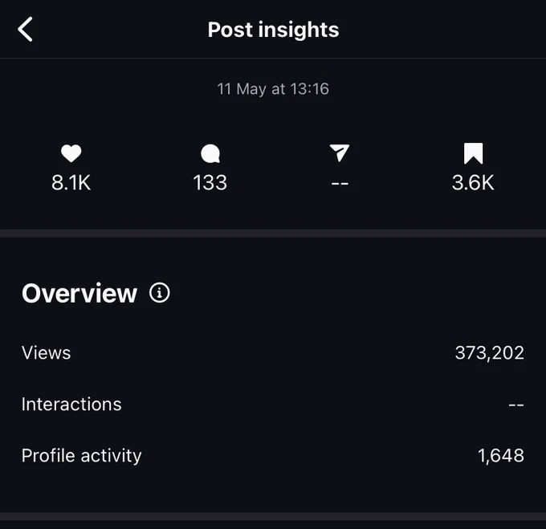Open the Views row
546x529 pixels.
click(x=273, y=352)
